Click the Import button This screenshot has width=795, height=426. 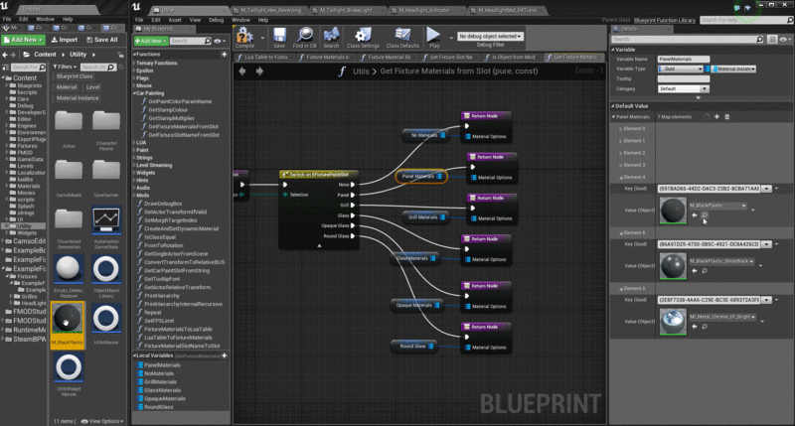64,40
